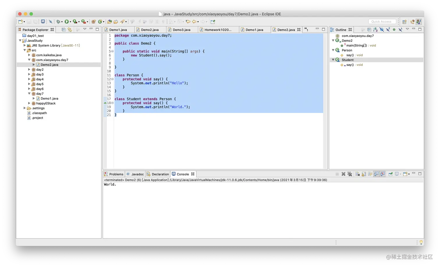The image size is (440, 267).
Task: Remove Launch in Console toolbar
Action: tap(343, 174)
